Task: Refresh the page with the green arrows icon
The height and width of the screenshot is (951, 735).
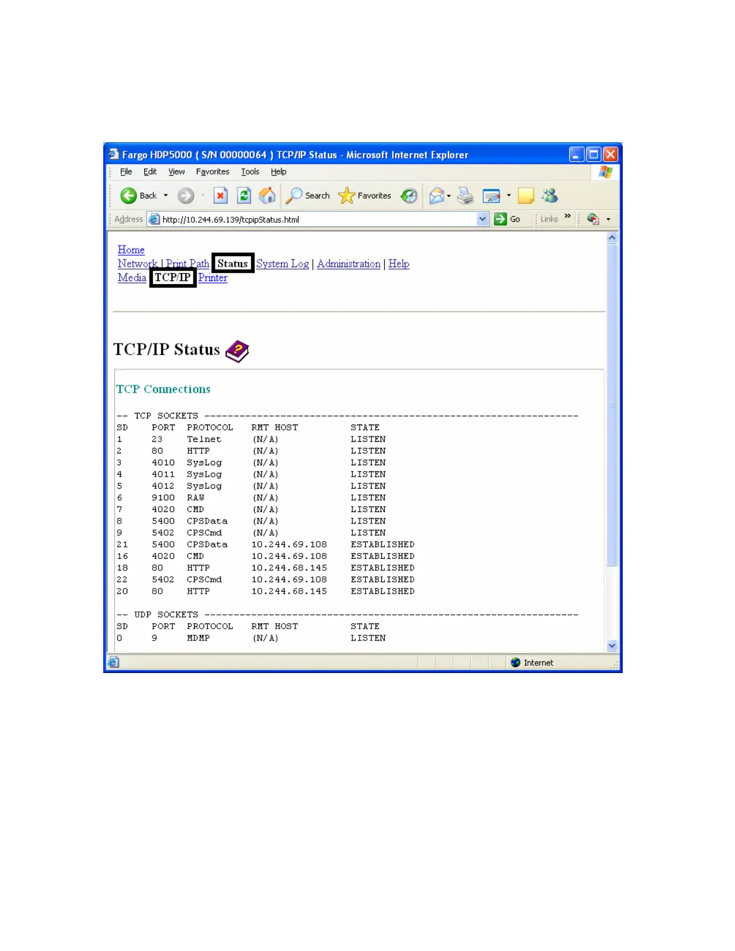Action: (x=244, y=196)
